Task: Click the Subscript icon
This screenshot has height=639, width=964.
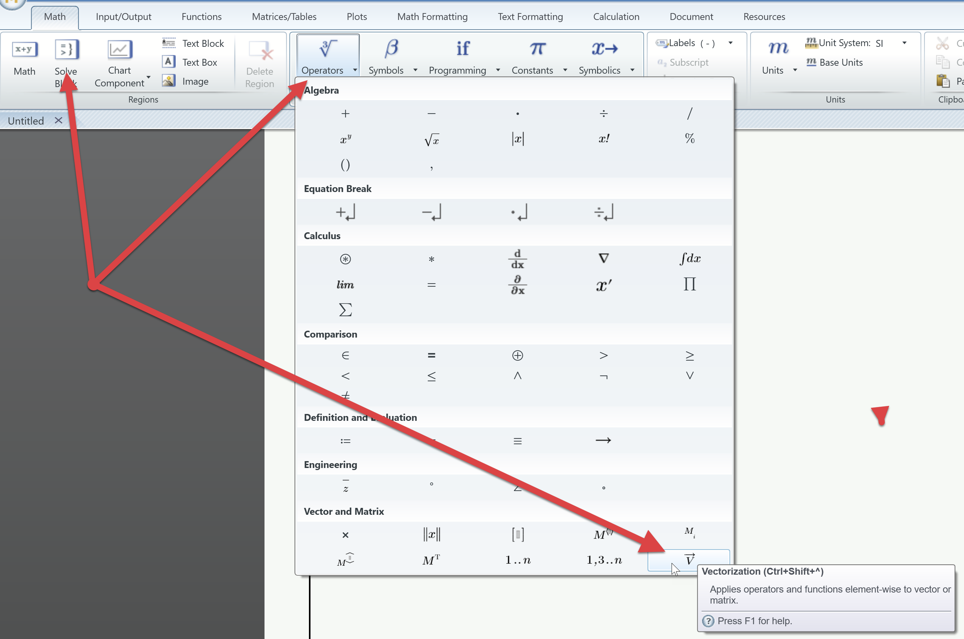Action: (662, 62)
